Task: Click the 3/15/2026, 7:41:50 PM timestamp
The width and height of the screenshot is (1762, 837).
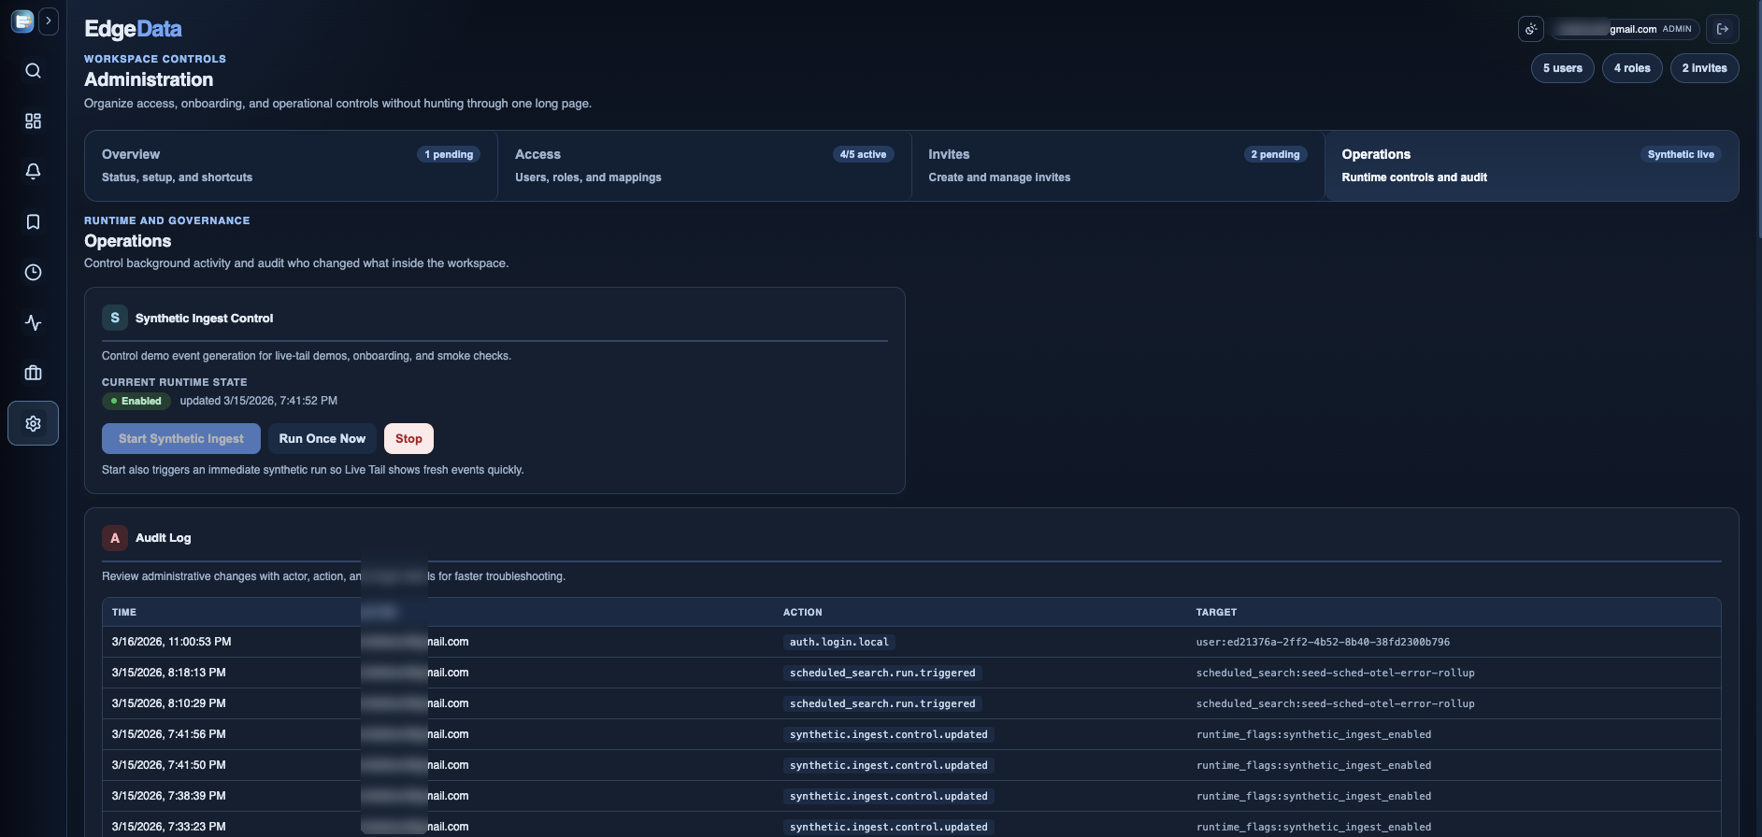Action: click(x=168, y=765)
